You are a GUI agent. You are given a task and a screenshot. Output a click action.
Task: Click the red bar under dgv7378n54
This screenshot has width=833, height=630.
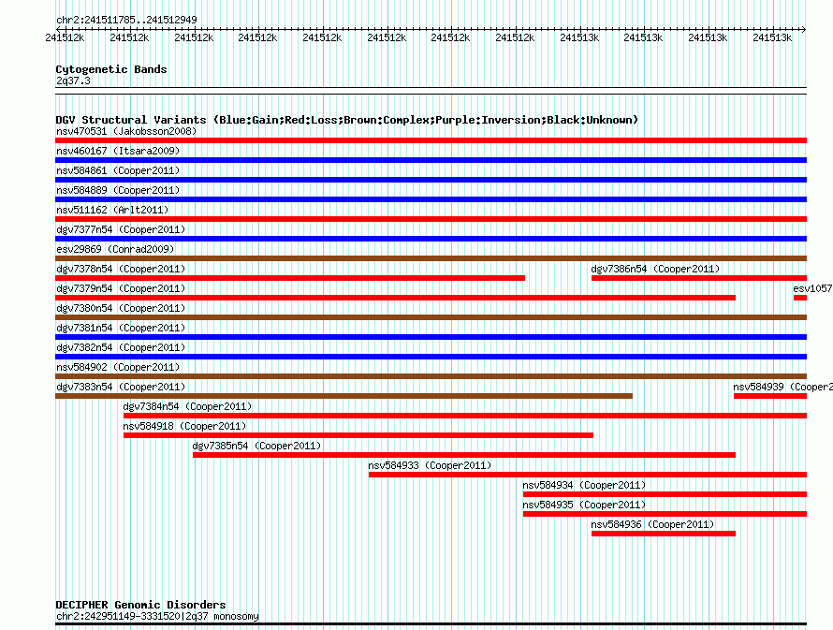coord(290,278)
